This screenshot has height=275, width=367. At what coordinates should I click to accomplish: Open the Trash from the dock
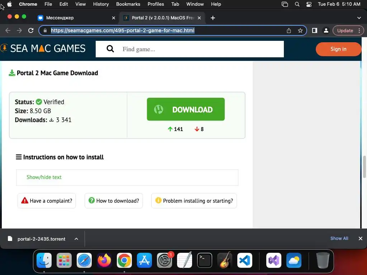[323, 260]
